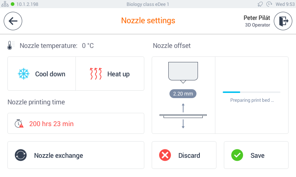
Task: Go back using the arrow button
Action: pos(13,21)
